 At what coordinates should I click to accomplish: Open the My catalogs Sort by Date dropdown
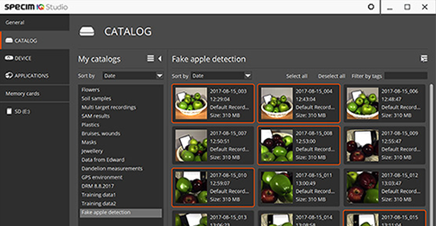pos(133,75)
